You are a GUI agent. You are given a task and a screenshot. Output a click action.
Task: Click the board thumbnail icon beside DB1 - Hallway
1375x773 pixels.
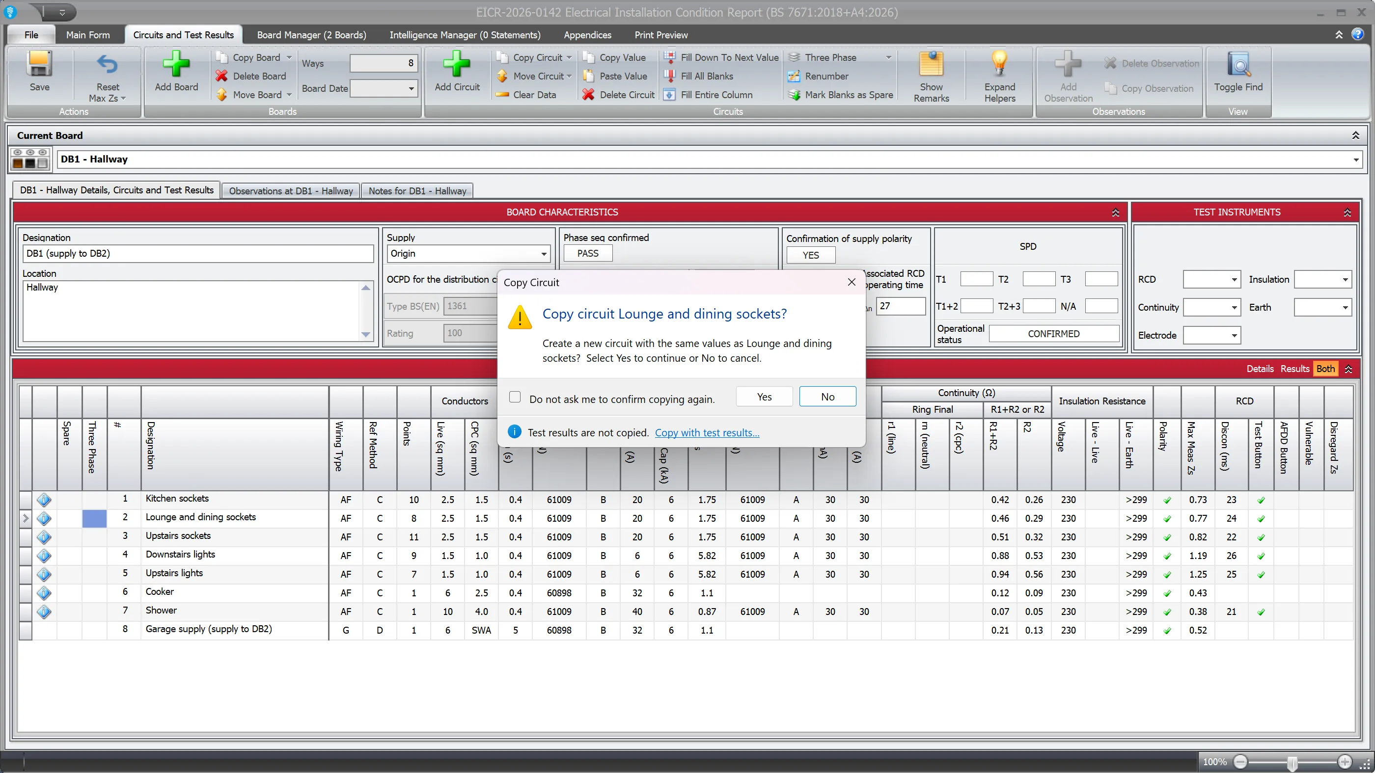tap(30, 159)
